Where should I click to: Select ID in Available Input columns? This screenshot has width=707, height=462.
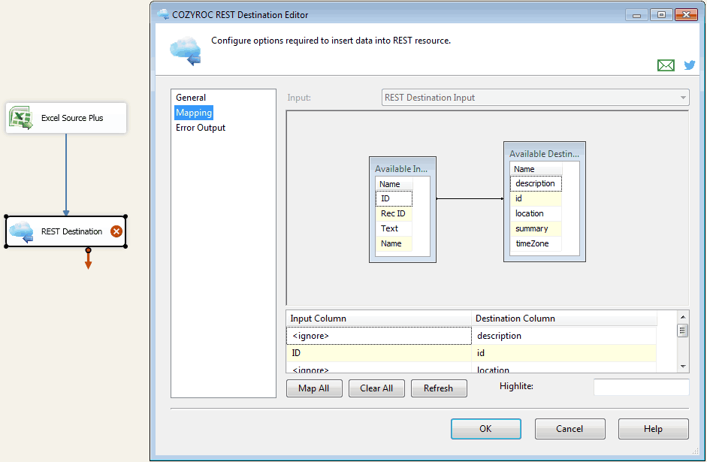point(394,199)
